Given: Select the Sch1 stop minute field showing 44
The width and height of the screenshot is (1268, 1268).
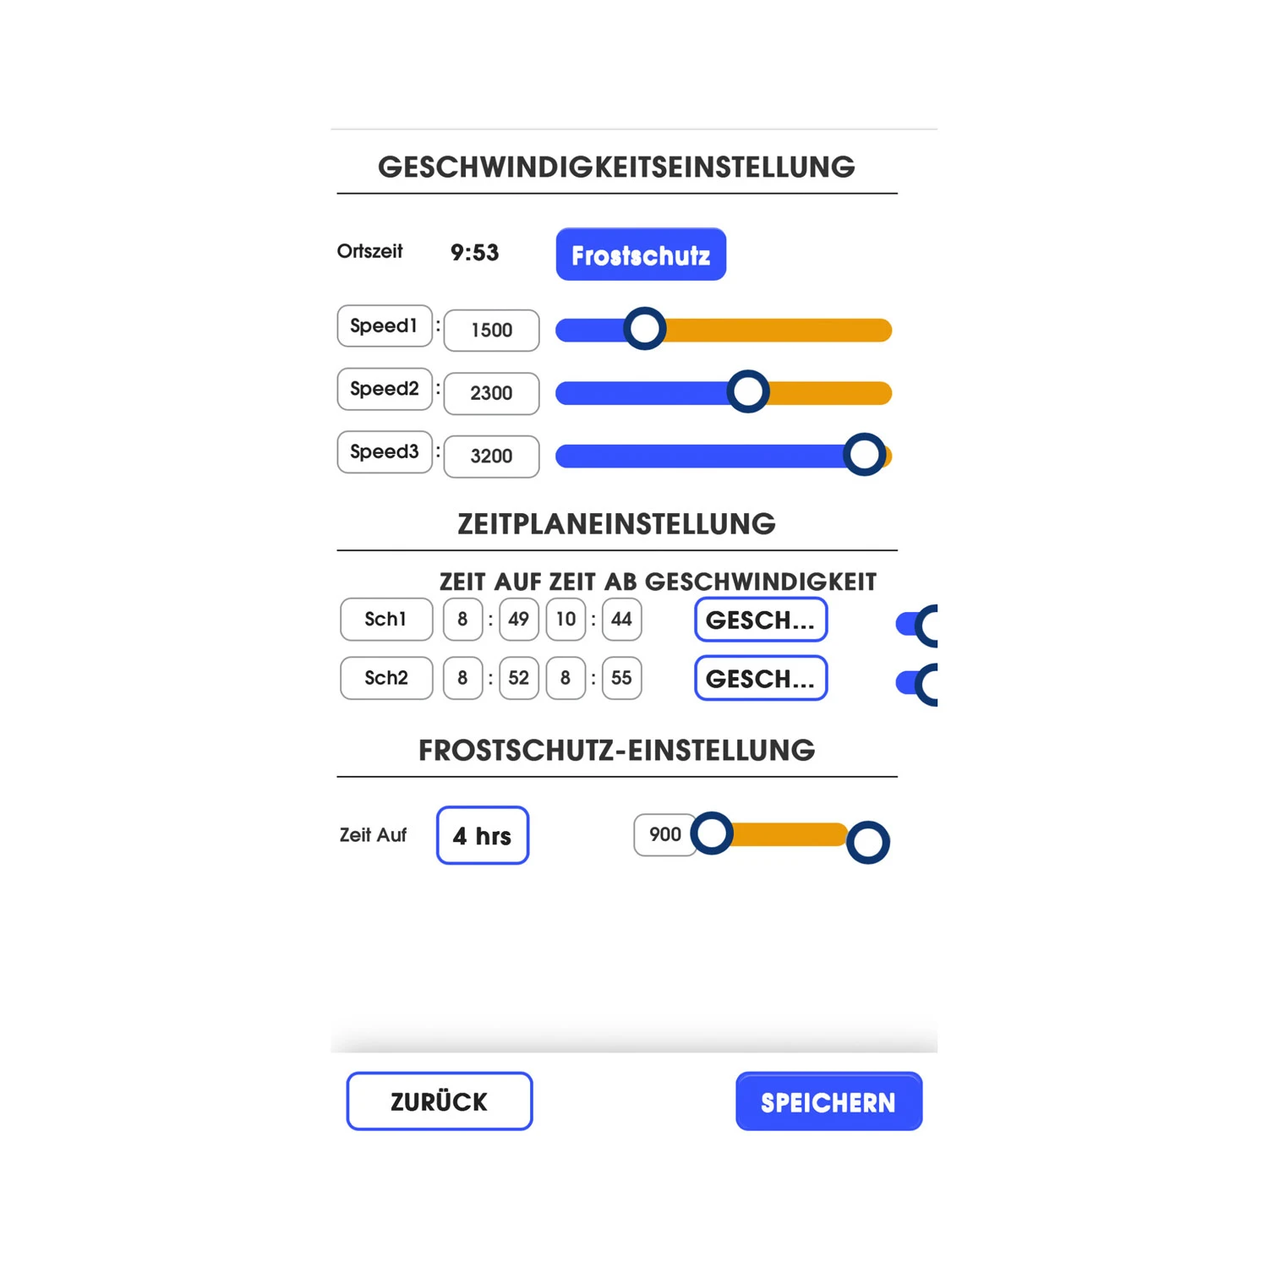Looking at the screenshot, I should [621, 620].
